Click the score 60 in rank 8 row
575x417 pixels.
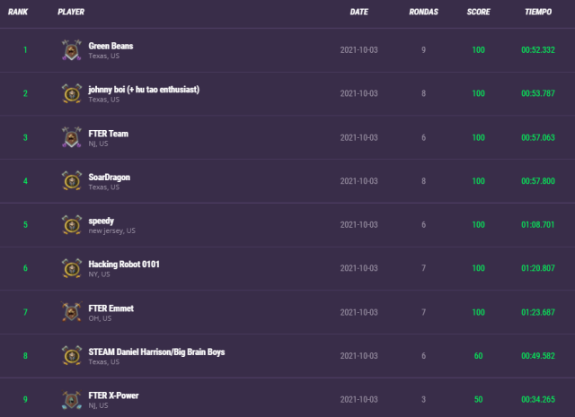pos(478,356)
